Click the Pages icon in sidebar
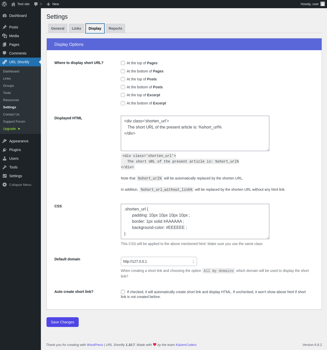 (x=5, y=45)
